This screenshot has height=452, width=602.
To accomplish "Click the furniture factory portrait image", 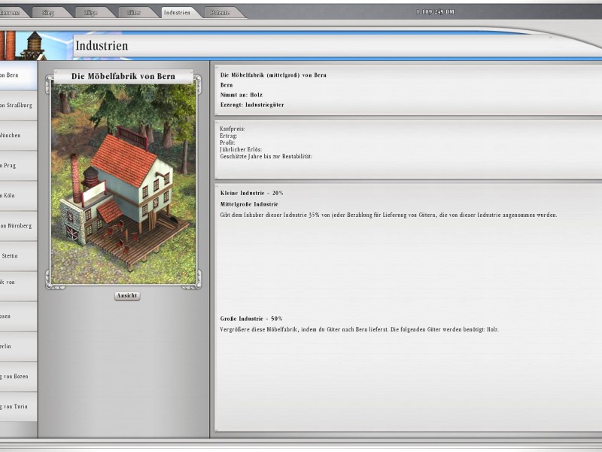I will click(x=125, y=181).
